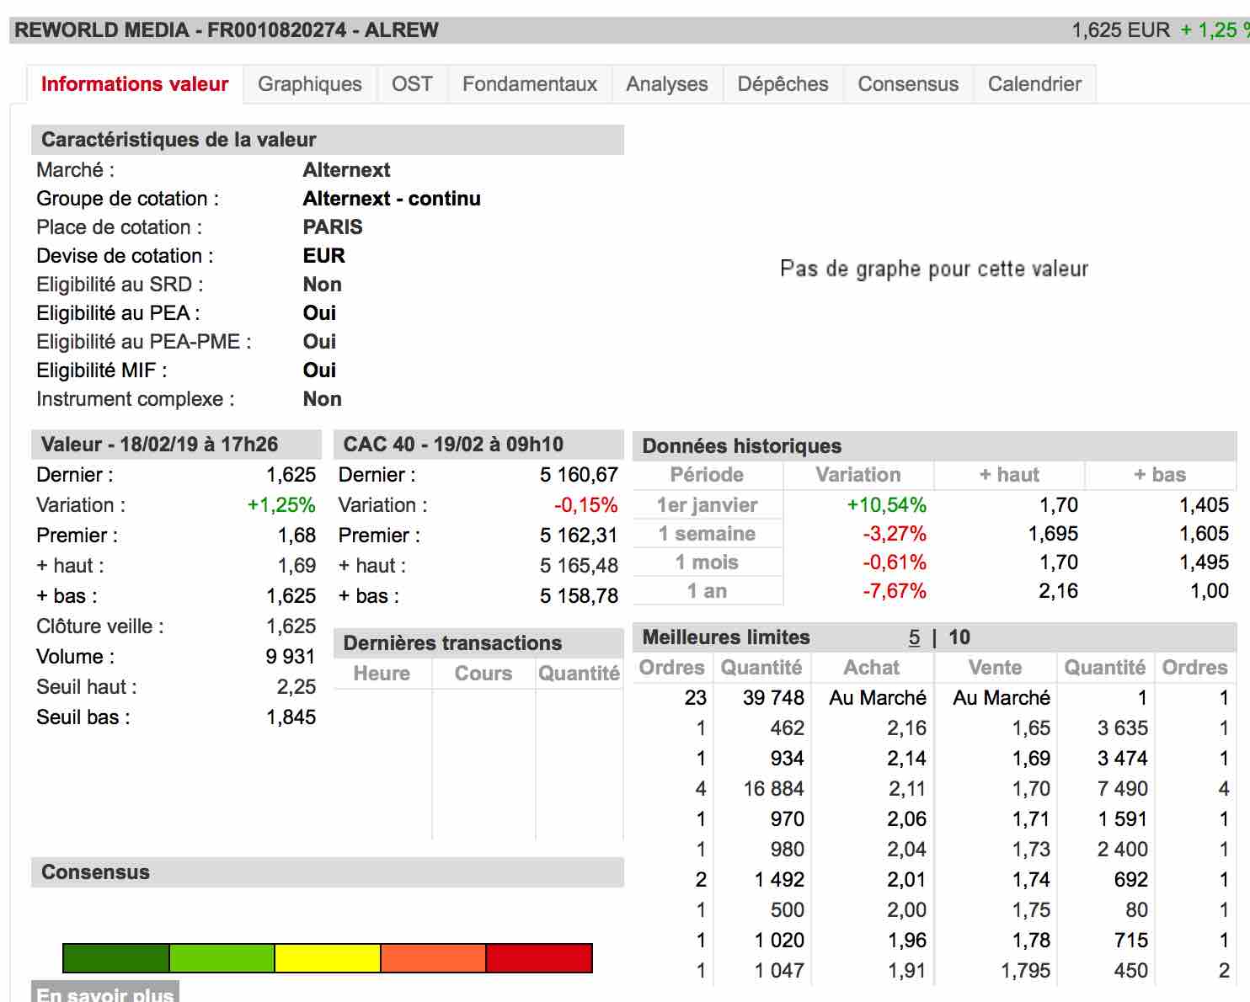Click the 7 490 sell quantity
Image resolution: width=1250 pixels, height=1002 pixels.
click(x=1123, y=789)
